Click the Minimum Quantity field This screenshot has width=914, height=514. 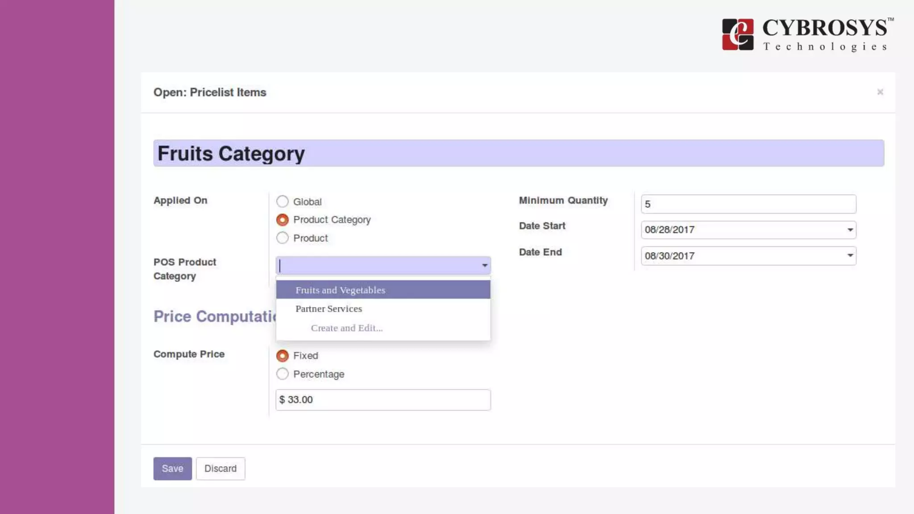748,204
